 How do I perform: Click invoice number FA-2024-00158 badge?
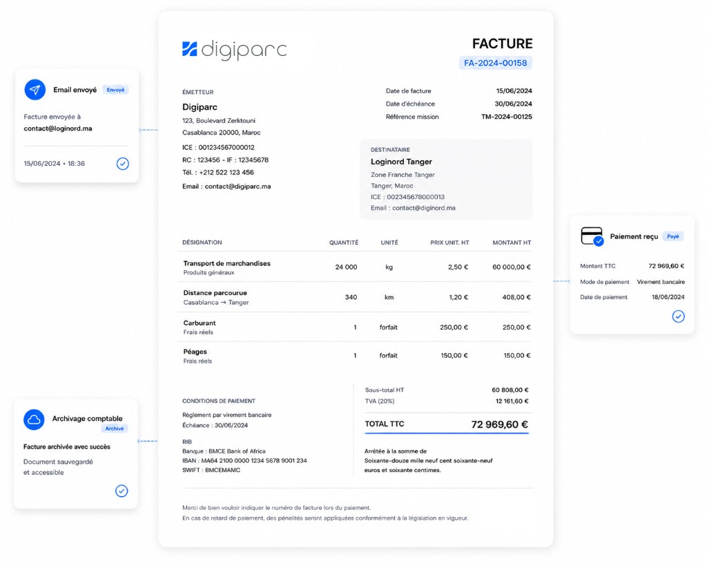pyautogui.click(x=496, y=63)
